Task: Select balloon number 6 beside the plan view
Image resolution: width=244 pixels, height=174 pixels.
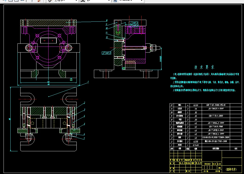Action: point(84,134)
